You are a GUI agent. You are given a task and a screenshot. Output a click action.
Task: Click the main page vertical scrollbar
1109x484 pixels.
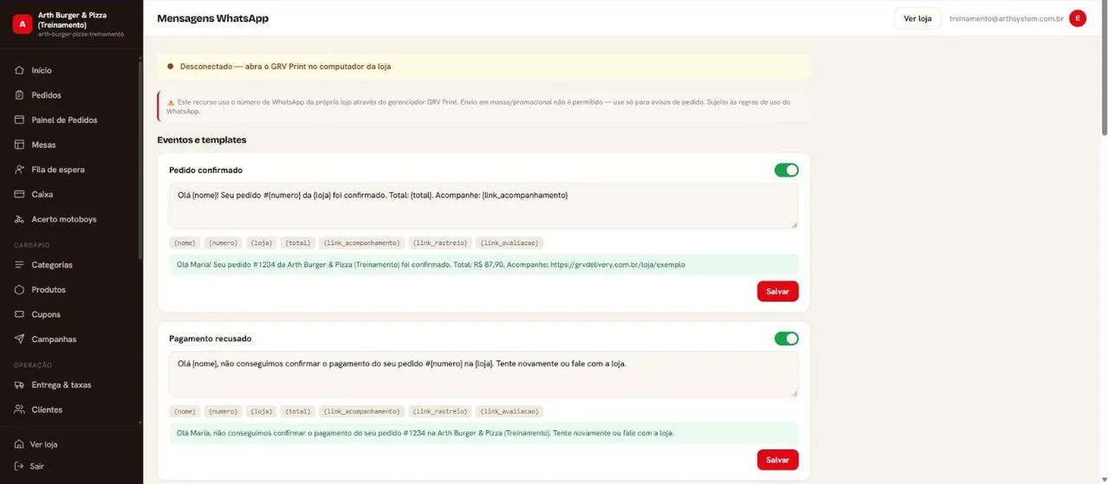[1105, 69]
